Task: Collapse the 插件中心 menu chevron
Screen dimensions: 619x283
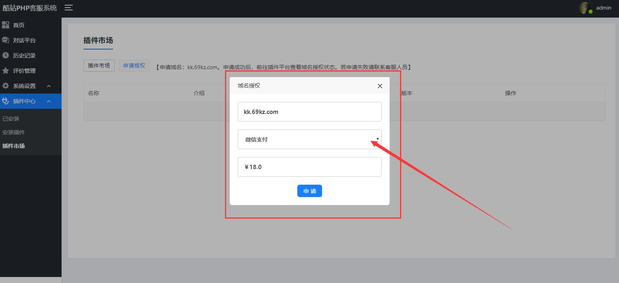Action: pos(49,102)
